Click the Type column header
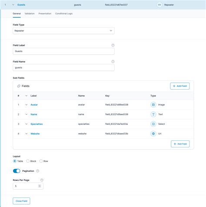 [153, 96]
